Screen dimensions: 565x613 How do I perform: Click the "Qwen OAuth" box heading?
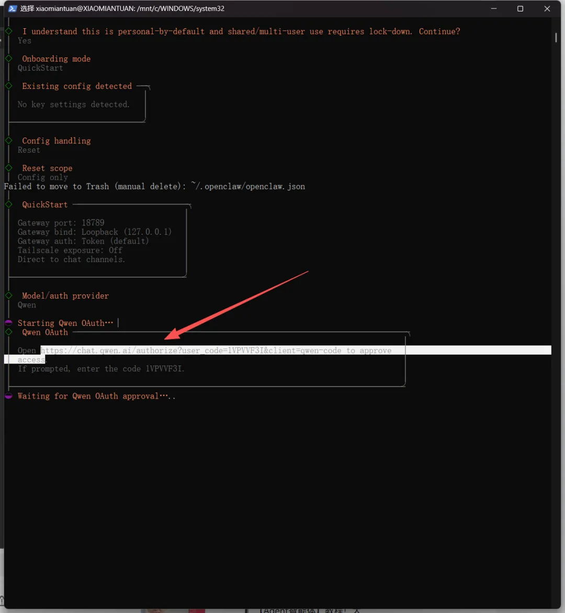coord(45,332)
